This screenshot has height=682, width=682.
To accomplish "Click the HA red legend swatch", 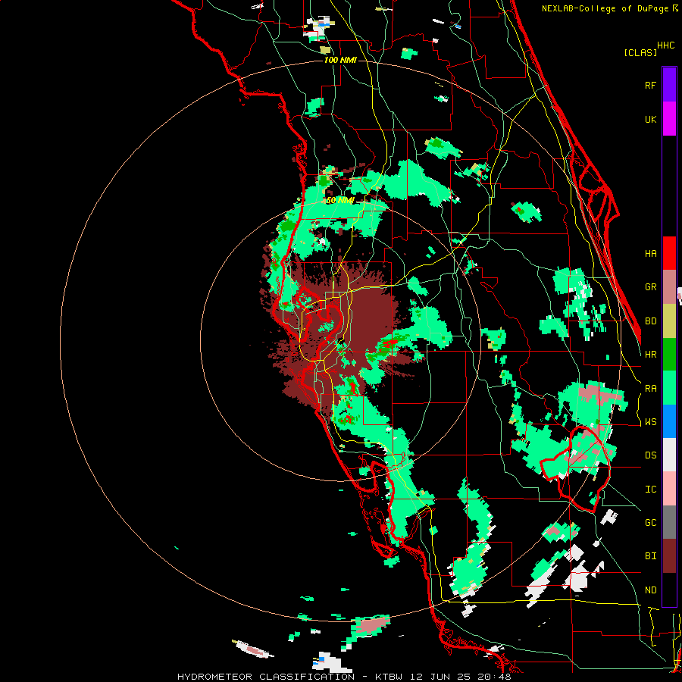I will [x=669, y=253].
